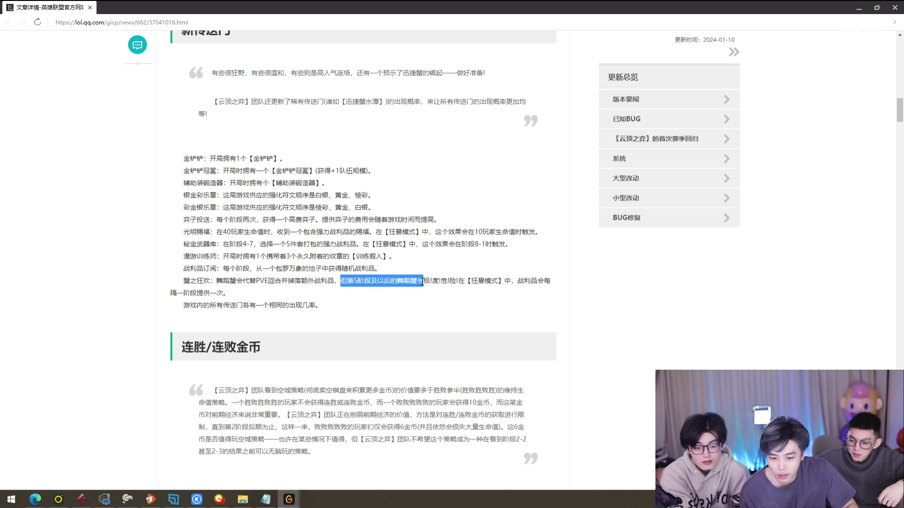904x508 pixels.
Task: Expand the 版本要闻 section chevron
Action: point(726,99)
